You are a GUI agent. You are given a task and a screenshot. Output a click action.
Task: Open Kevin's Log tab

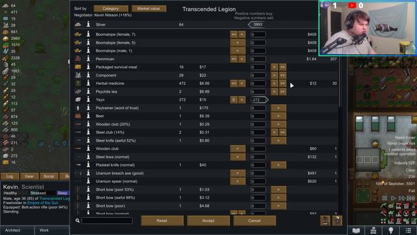click(x=10, y=176)
